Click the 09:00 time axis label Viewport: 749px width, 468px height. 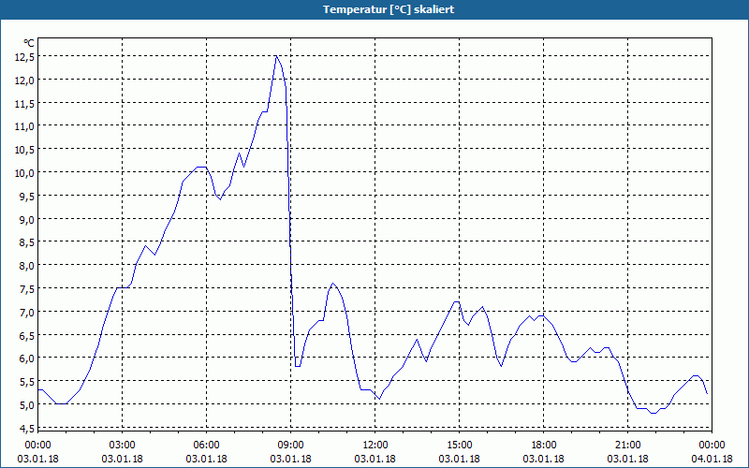[290, 446]
